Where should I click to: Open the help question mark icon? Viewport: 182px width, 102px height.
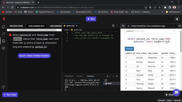(x=3, y=87)
